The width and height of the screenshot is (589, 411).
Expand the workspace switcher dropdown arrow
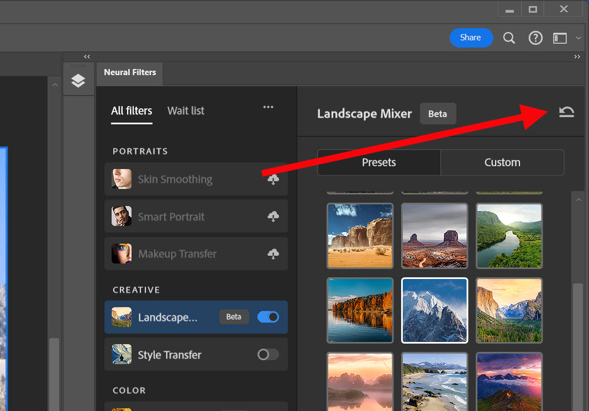(579, 38)
